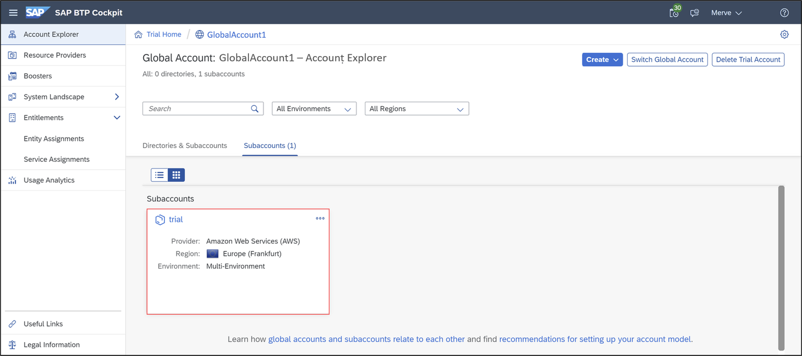
Task: Open Account Explorer in sidebar
Action: coord(63,34)
